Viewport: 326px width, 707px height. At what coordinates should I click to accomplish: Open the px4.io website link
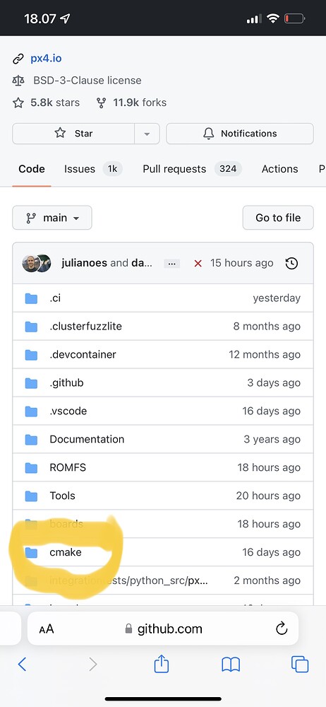[x=46, y=58]
